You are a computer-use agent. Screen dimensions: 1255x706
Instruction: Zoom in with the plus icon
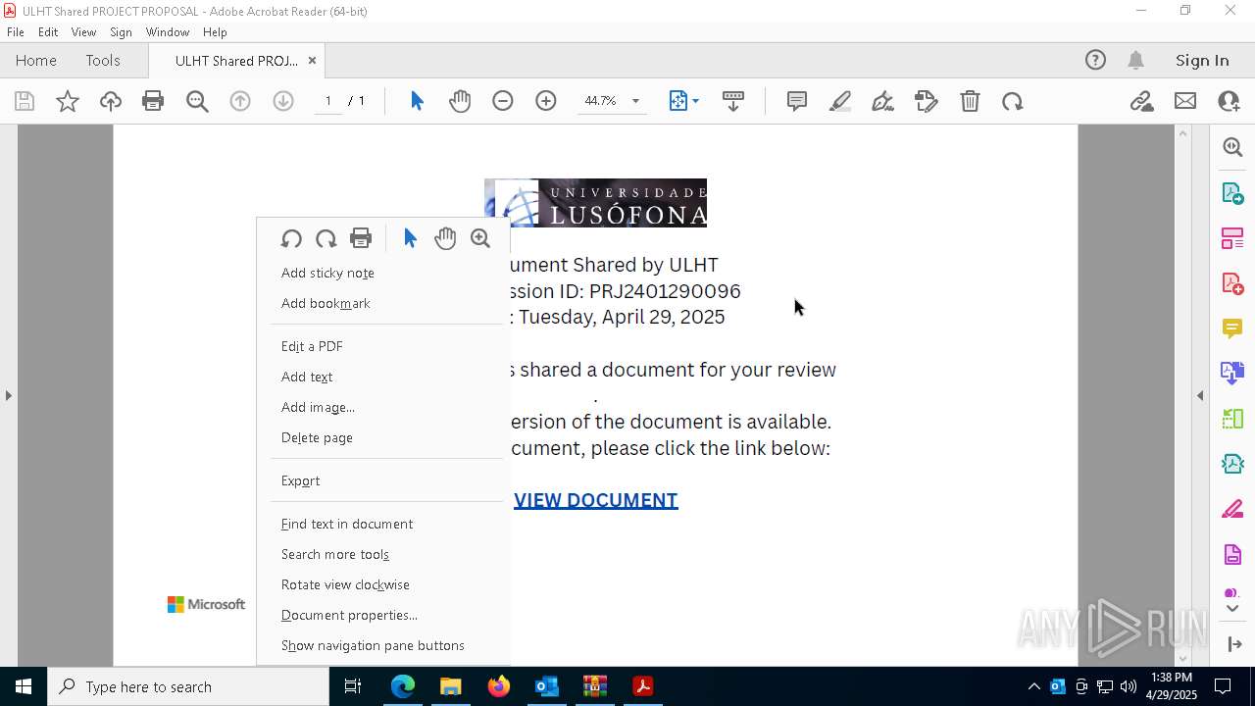pos(546,101)
